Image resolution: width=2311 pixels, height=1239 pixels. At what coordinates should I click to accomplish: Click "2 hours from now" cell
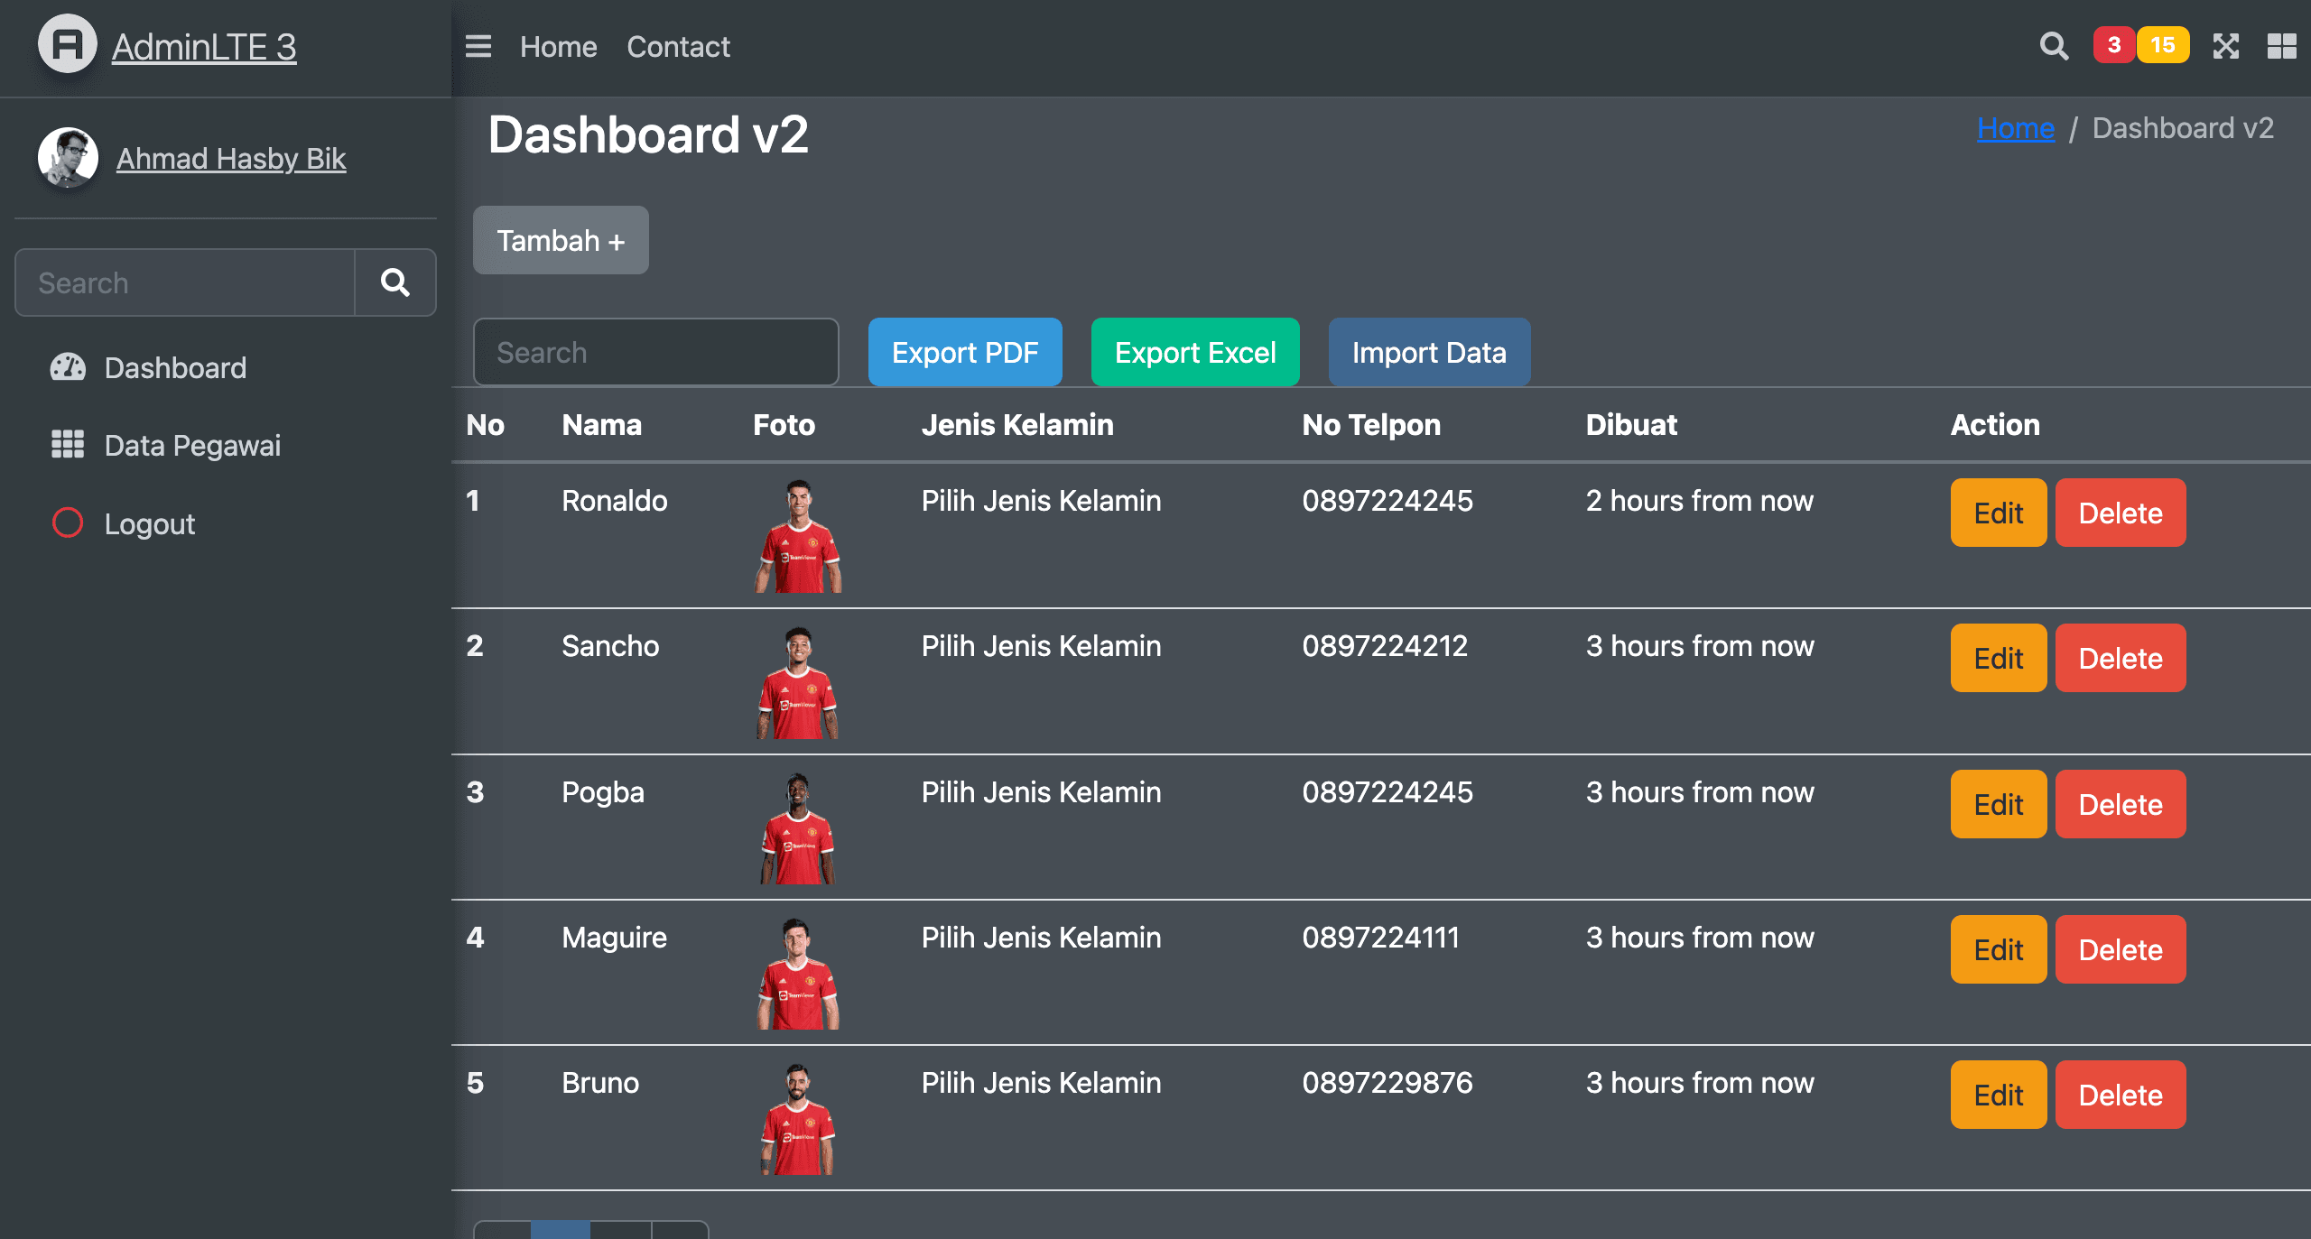pos(1700,500)
